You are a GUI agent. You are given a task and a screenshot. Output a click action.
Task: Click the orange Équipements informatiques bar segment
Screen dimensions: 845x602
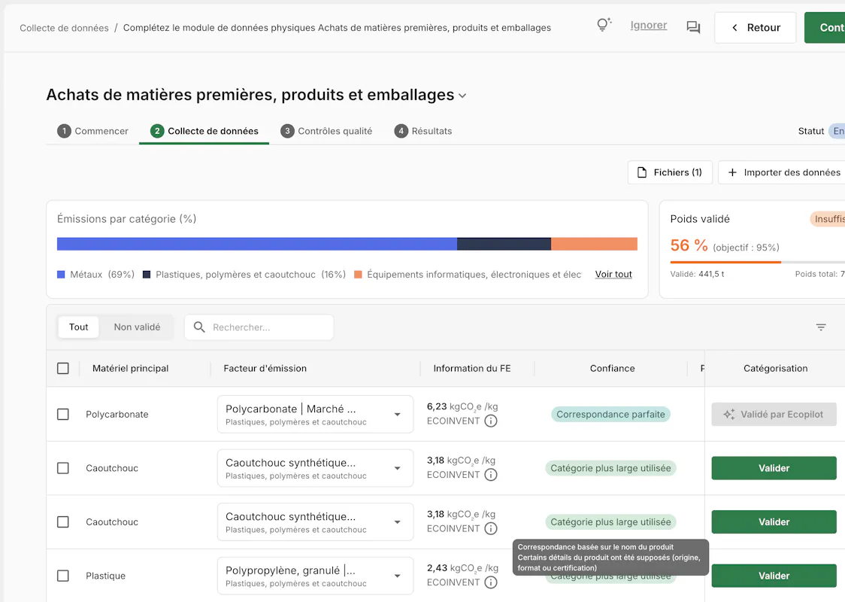pyautogui.click(x=595, y=244)
